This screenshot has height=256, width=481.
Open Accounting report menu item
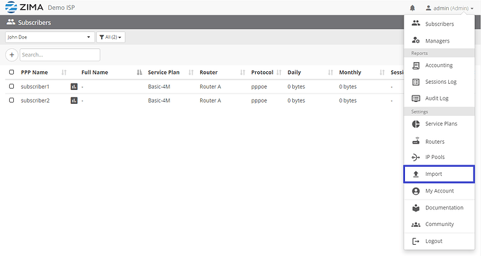pos(439,65)
